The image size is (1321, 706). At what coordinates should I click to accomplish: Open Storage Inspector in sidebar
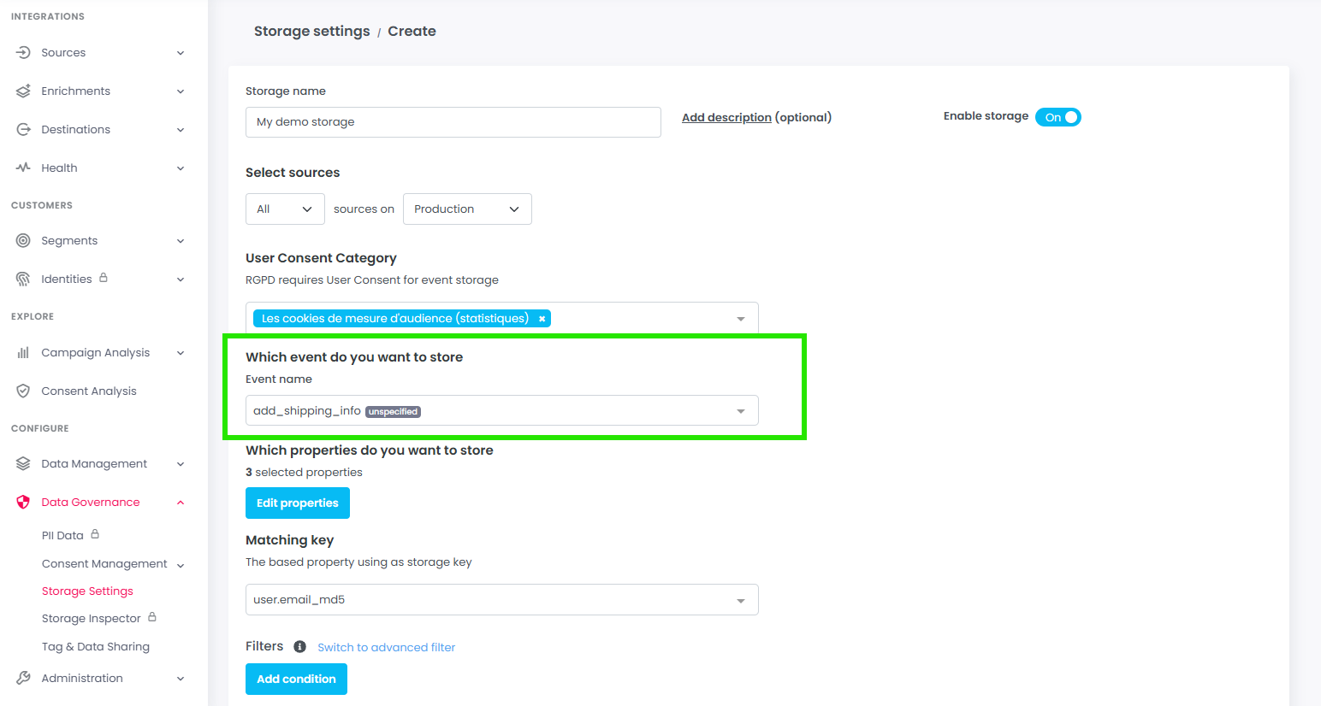pyautogui.click(x=92, y=619)
